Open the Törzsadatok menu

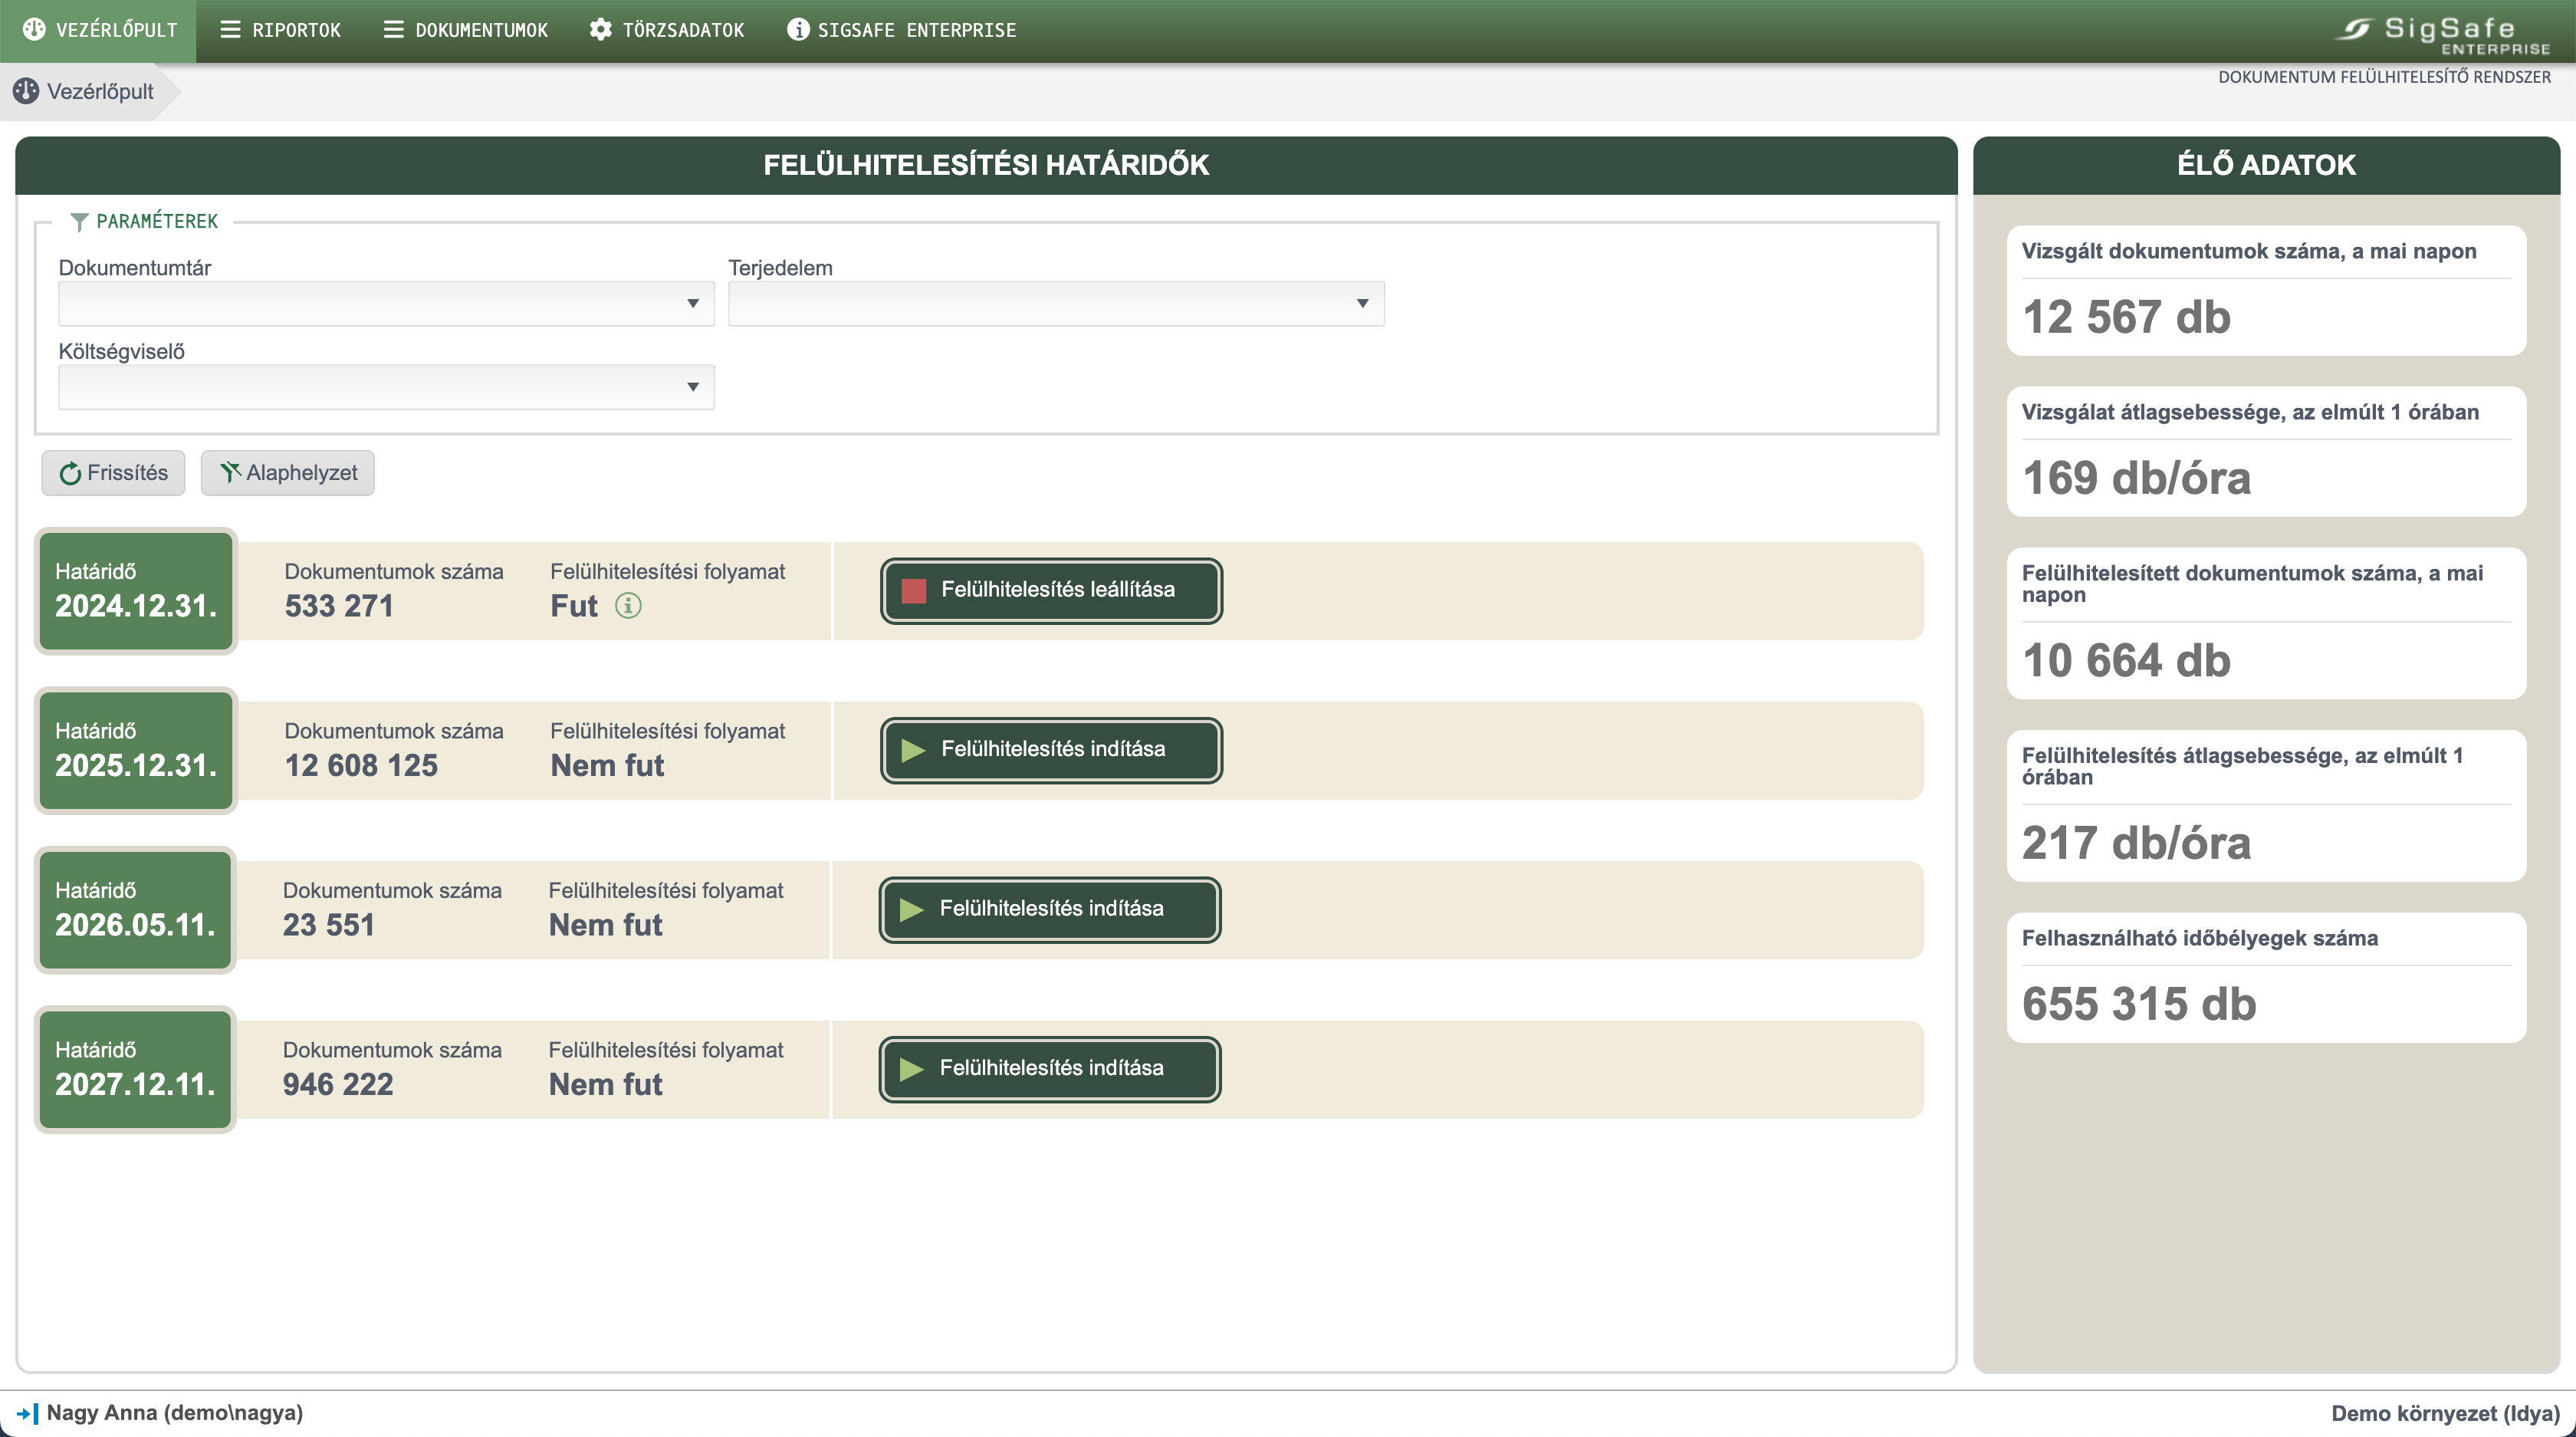click(x=667, y=30)
